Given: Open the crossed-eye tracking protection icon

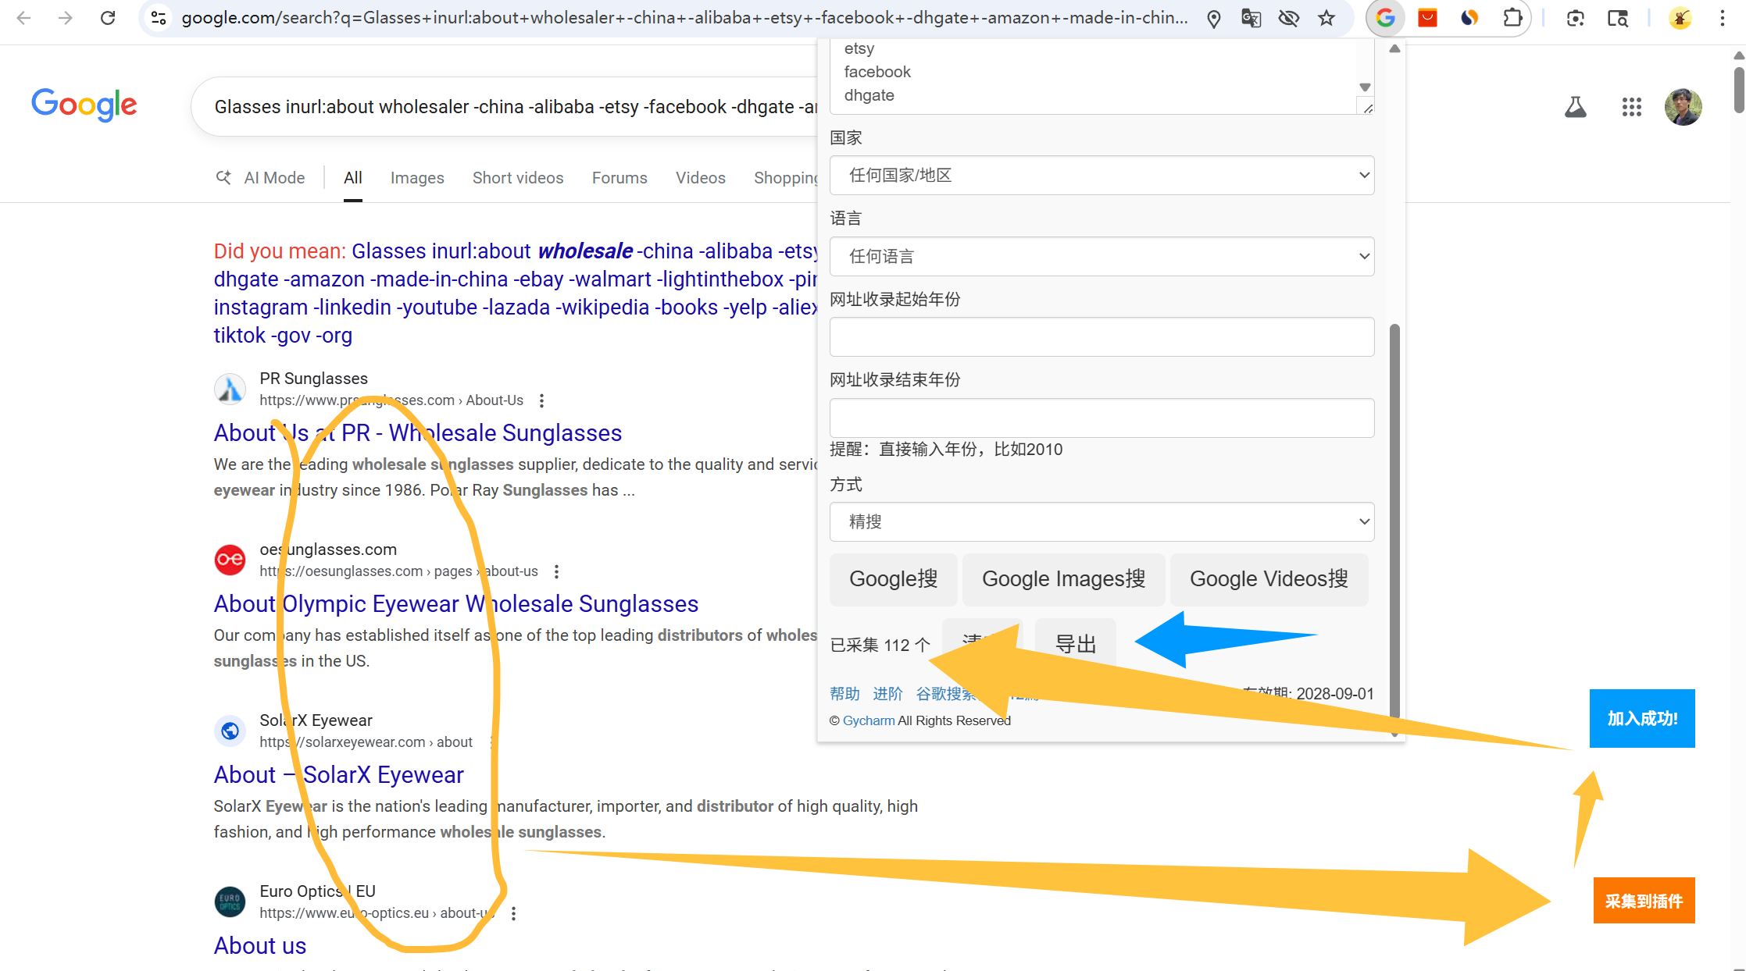Looking at the screenshot, I should point(1289,18).
